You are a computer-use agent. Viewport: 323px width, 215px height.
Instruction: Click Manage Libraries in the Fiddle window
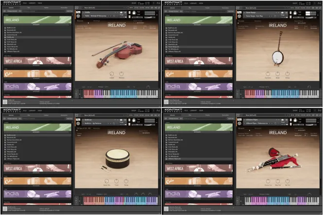pos(12,11)
